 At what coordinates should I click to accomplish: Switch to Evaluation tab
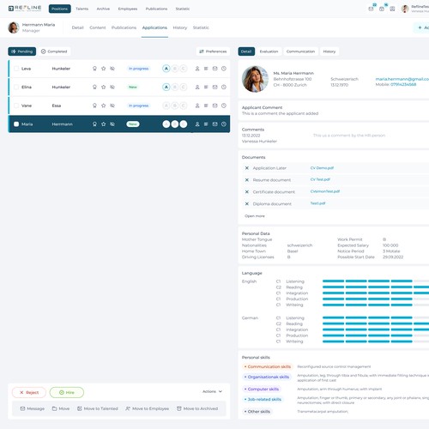(269, 51)
